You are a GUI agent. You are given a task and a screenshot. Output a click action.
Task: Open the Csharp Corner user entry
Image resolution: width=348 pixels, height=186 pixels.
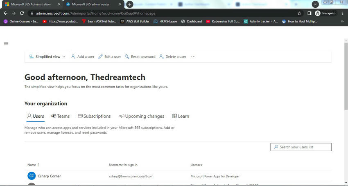[49, 176]
